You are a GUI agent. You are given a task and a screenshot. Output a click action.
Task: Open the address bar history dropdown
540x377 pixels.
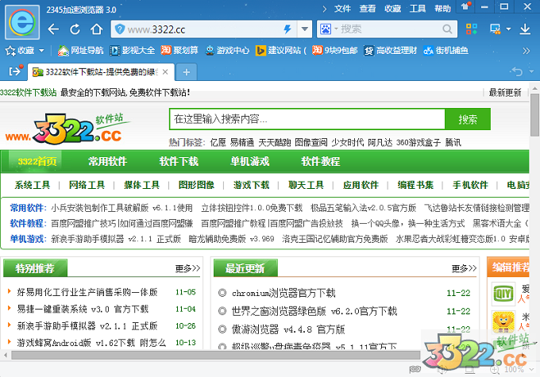(304, 29)
